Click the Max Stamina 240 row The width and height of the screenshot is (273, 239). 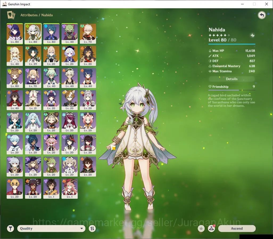click(231, 71)
